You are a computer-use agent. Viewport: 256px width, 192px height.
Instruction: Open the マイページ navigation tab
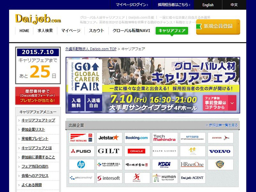[x=71, y=31]
